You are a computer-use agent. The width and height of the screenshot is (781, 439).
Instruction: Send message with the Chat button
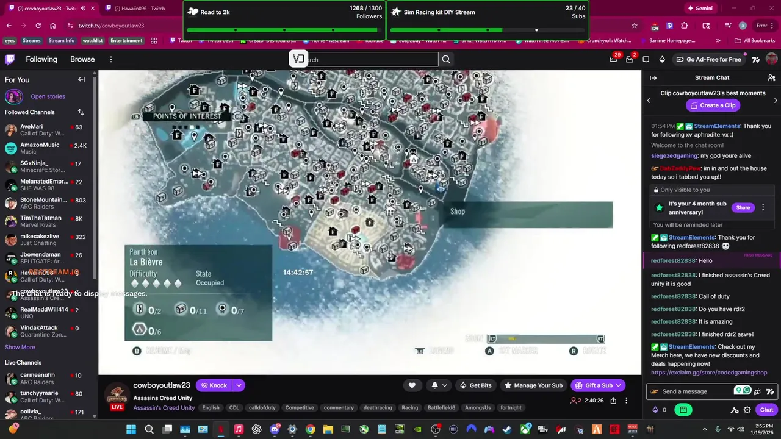(766, 410)
